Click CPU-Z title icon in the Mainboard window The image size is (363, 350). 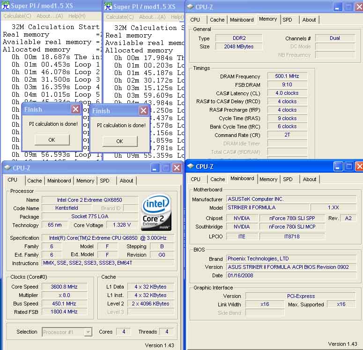[x=191, y=167]
